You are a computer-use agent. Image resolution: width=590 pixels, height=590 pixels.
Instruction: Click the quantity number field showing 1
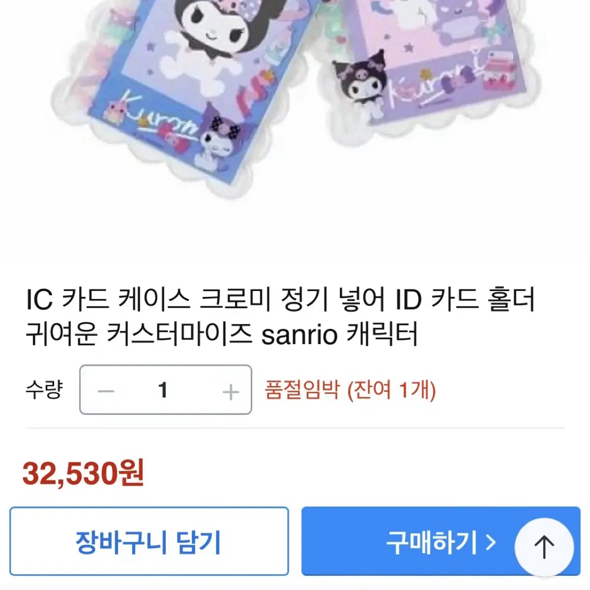[x=163, y=390]
